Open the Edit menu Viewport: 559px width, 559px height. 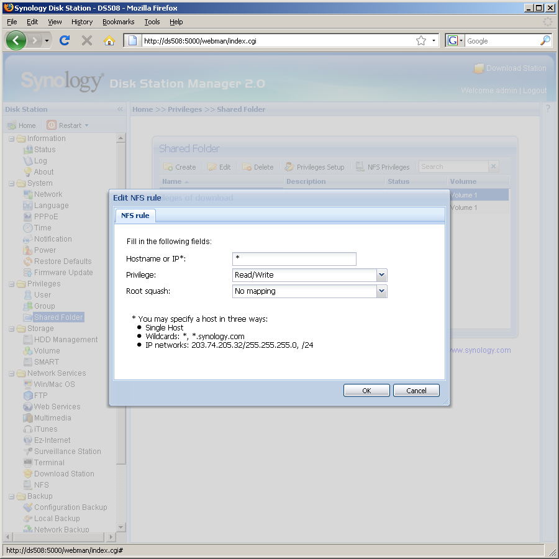point(32,22)
